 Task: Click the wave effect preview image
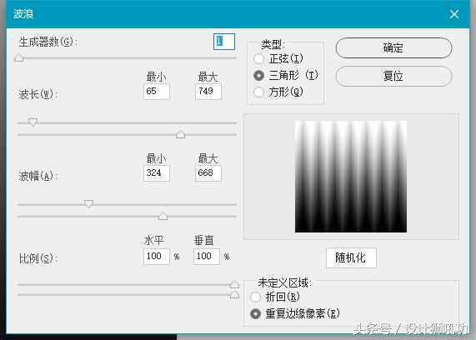[x=351, y=177]
